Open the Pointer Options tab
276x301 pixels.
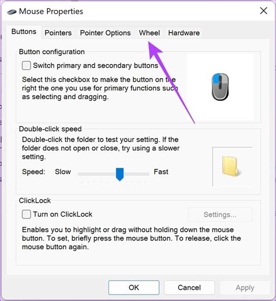click(105, 33)
